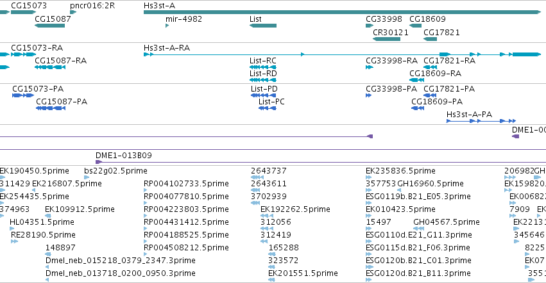
Task: Select the RP004102733.5prime EST
Action: 146,190
